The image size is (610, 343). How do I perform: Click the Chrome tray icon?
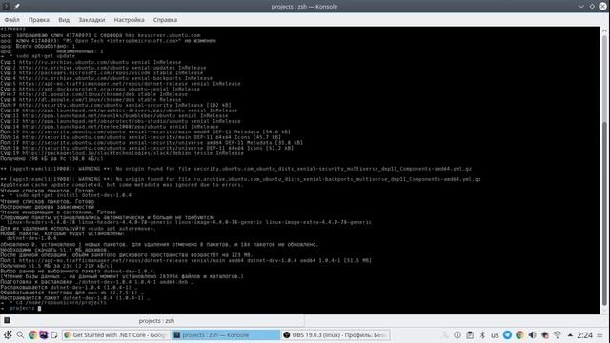point(519,334)
